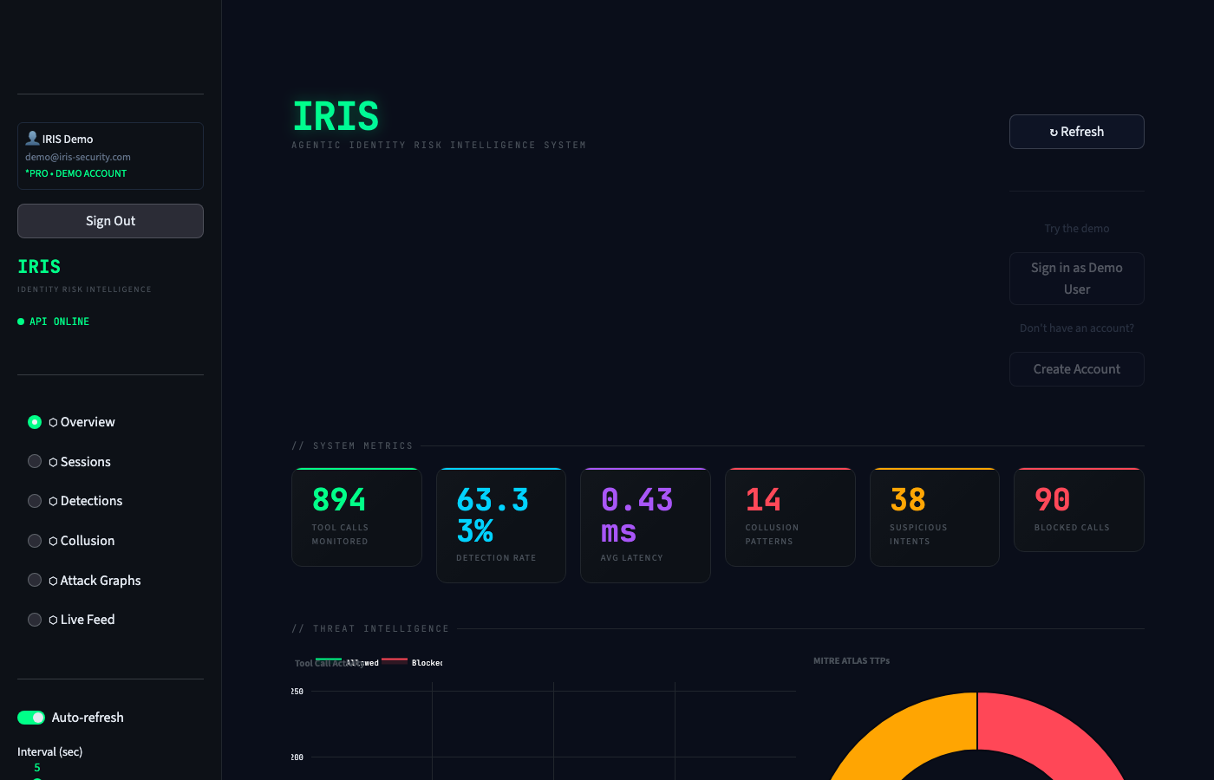Toggle the Blocked series in chart legend
Viewport: 1214px width, 780px height.
click(412, 661)
